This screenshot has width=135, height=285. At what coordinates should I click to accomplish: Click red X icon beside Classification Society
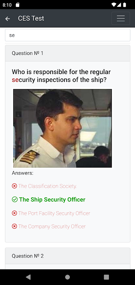pyautogui.click(x=14, y=186)
